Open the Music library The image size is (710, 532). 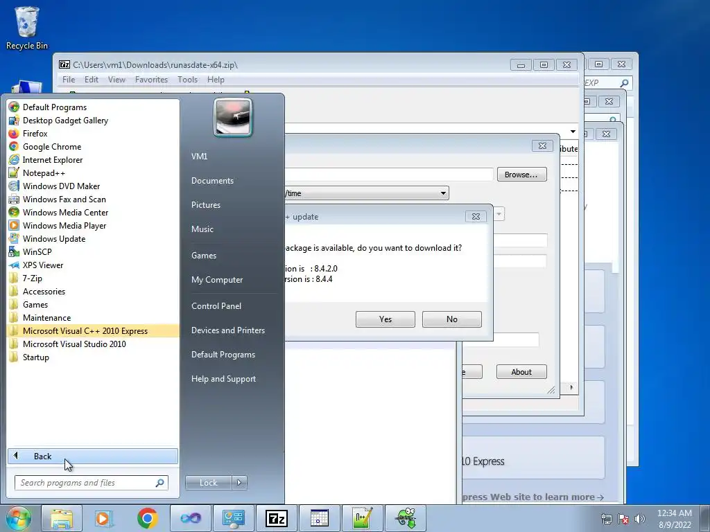[202, 229]
